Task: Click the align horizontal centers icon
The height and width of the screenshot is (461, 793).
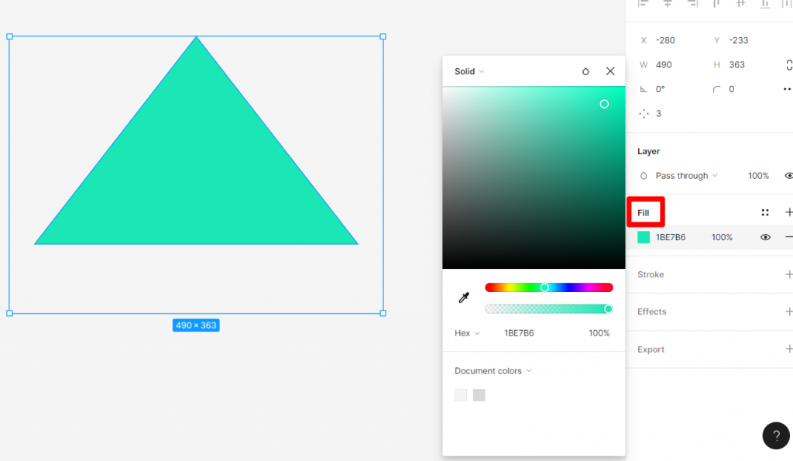Action: pos(668,4)
